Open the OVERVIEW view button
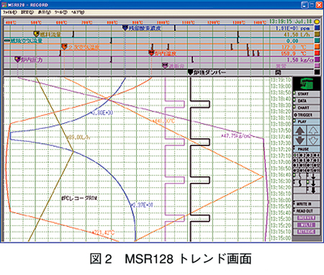 (x=306, y=218)
